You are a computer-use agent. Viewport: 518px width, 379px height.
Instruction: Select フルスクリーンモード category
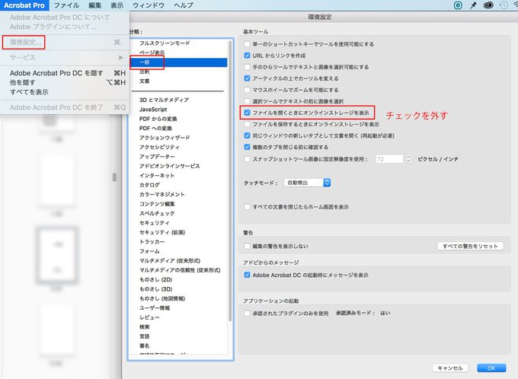pos(165,43)
